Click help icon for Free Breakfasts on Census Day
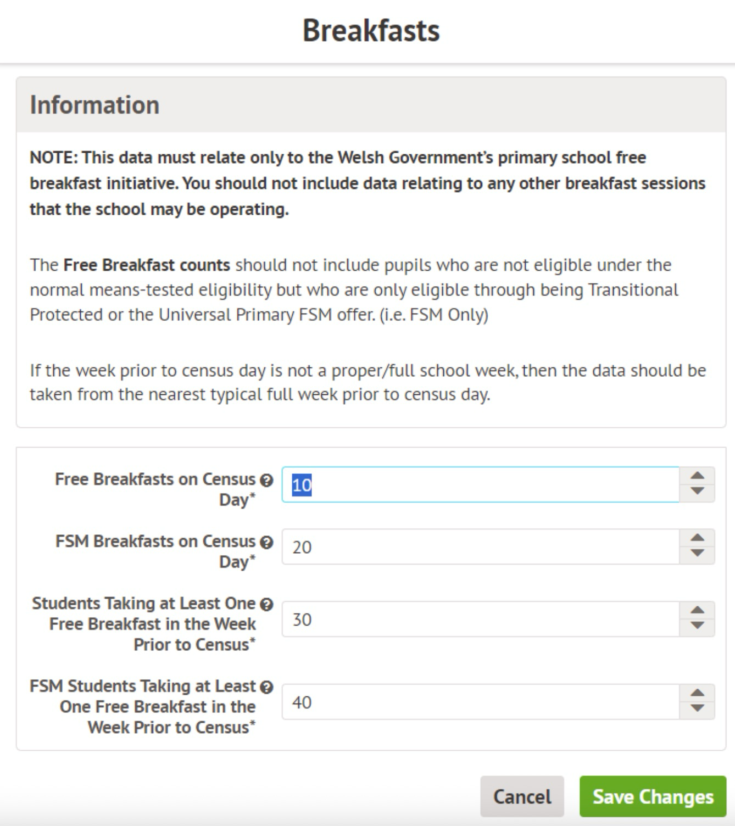The width and height of the screenshot is (735, 826). (266, 481)
